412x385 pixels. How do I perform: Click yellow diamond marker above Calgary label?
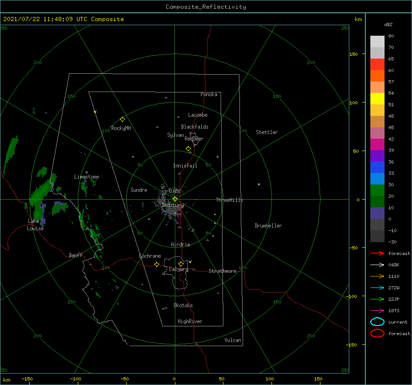click(x=181, y=264)
